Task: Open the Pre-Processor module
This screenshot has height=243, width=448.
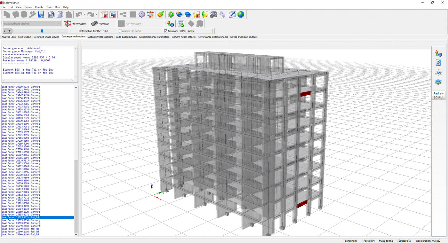Action: (76, 24)
